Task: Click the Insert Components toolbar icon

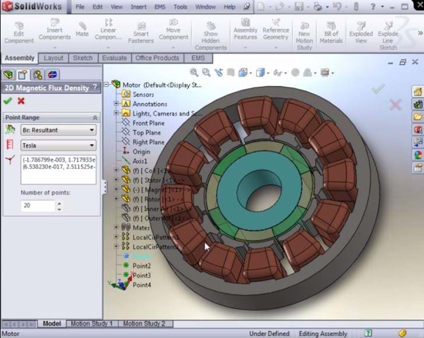Action: [x=54, y=30]
